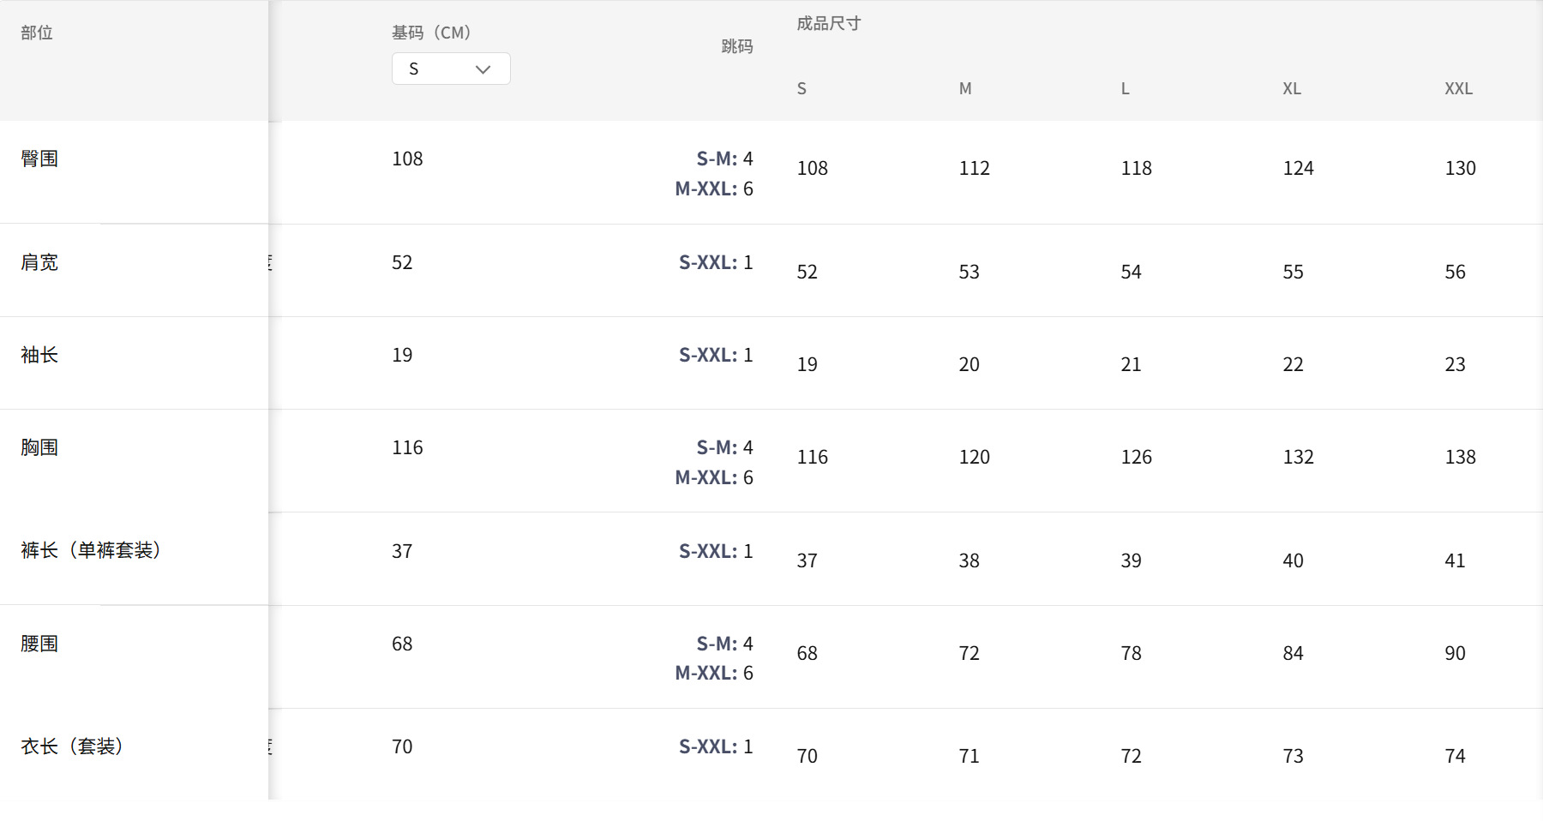The height and width of the screenshot is (821, 1543).
Task: Click 衣长 size M value 71
Action: [969, 756]
